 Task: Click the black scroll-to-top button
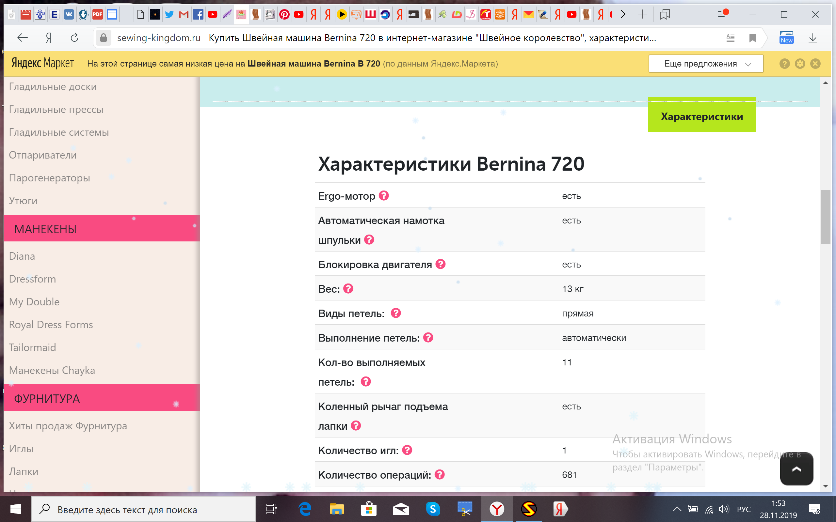click(x=796, y=469)
